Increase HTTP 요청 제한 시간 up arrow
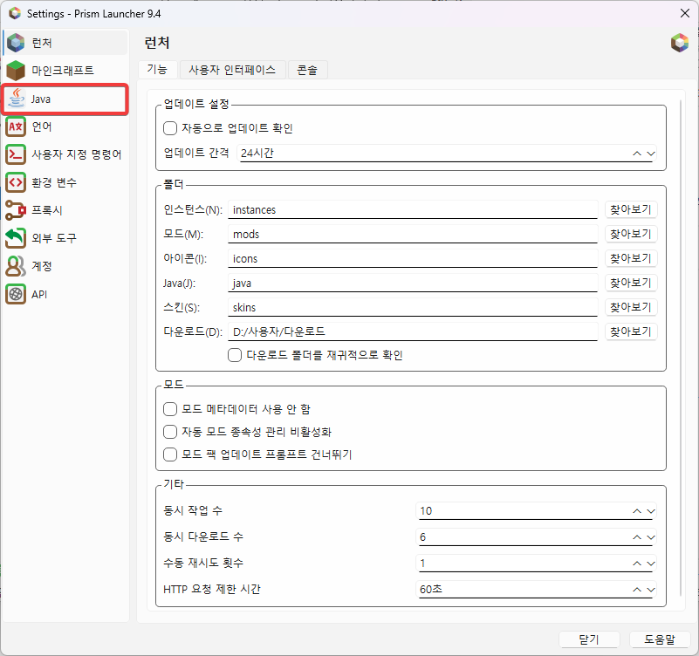Screen dimensions: 699x656 tap(637, 590)
